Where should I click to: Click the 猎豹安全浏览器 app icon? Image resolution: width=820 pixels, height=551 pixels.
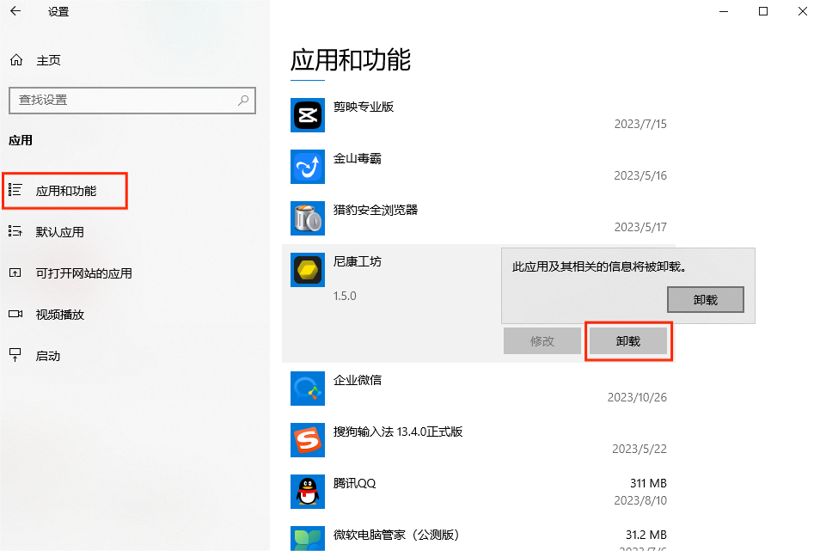(x=307, y=217)
